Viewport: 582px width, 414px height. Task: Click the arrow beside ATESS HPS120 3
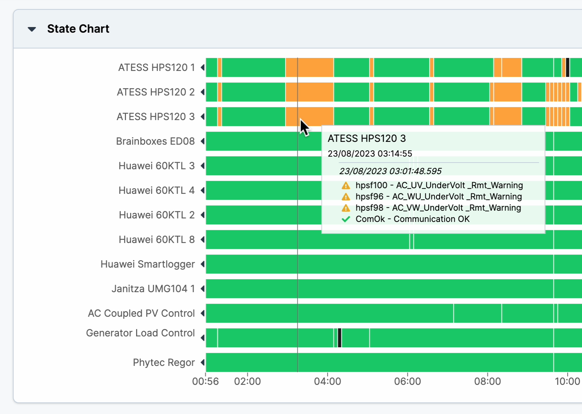202,117
